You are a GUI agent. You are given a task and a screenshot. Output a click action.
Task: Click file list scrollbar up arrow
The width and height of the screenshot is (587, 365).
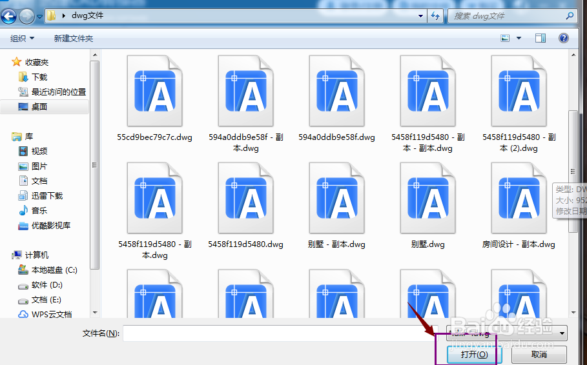click(x=573, y=55)
